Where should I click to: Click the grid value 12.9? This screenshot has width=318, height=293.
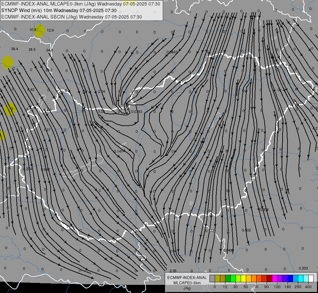[50, 30]
